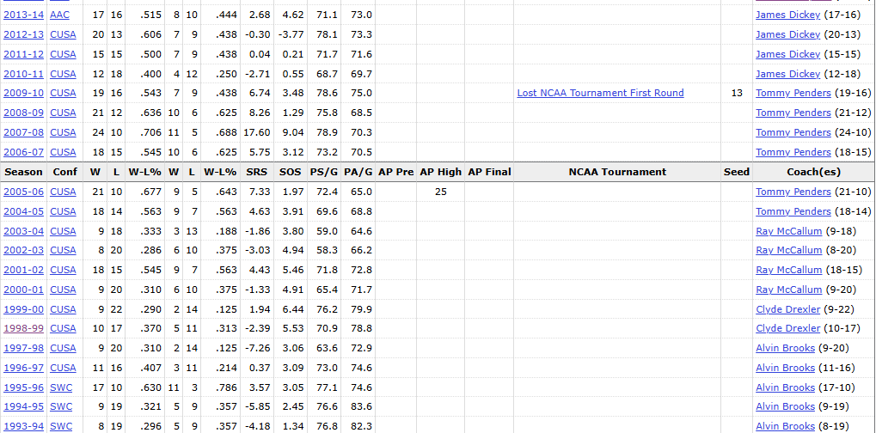Open Ray McCallum link in the 2001-02 row

[x=788, y=270]
